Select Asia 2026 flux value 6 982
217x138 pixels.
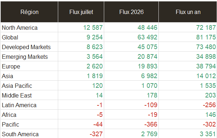149,76
